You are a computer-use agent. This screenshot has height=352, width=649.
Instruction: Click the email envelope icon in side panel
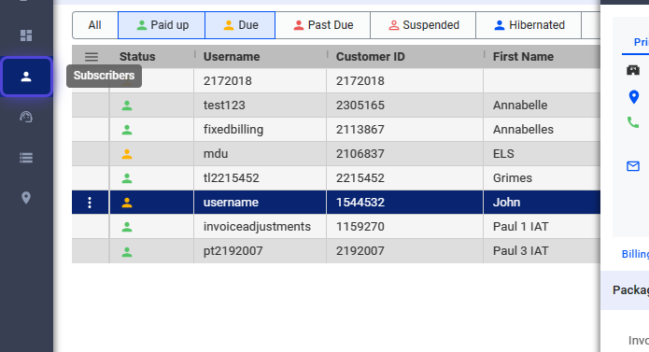[633, 166]
